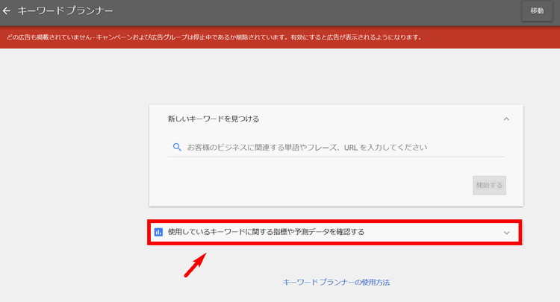Click the blue bar chart icon

click(x=158, y=232)
